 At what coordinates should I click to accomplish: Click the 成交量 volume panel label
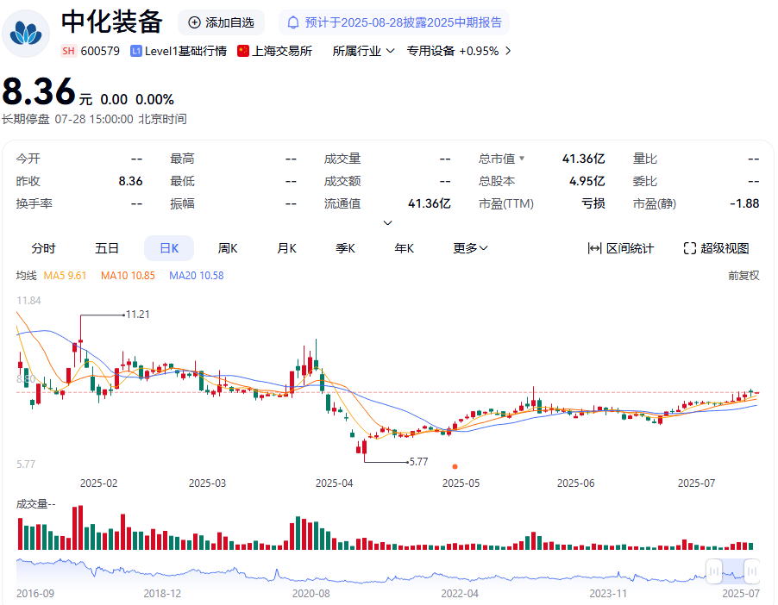point(35,504)
